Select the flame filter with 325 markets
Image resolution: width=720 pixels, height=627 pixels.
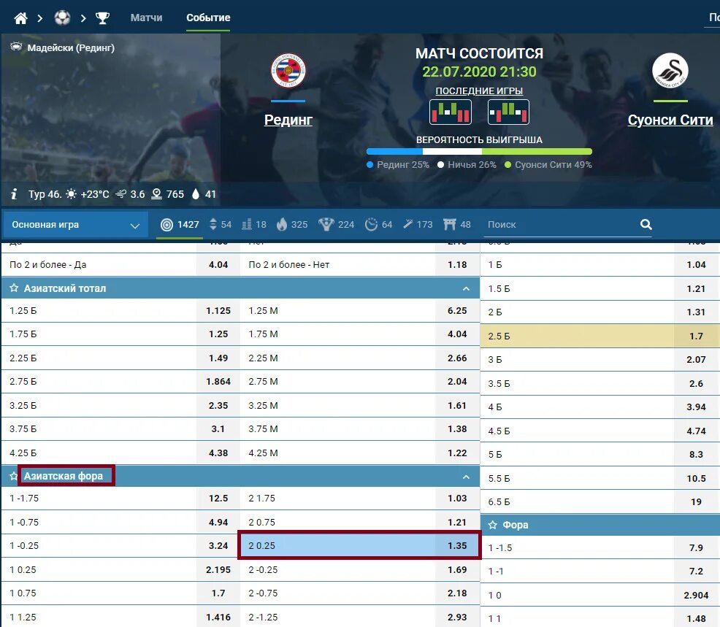[x=292, y=225]
